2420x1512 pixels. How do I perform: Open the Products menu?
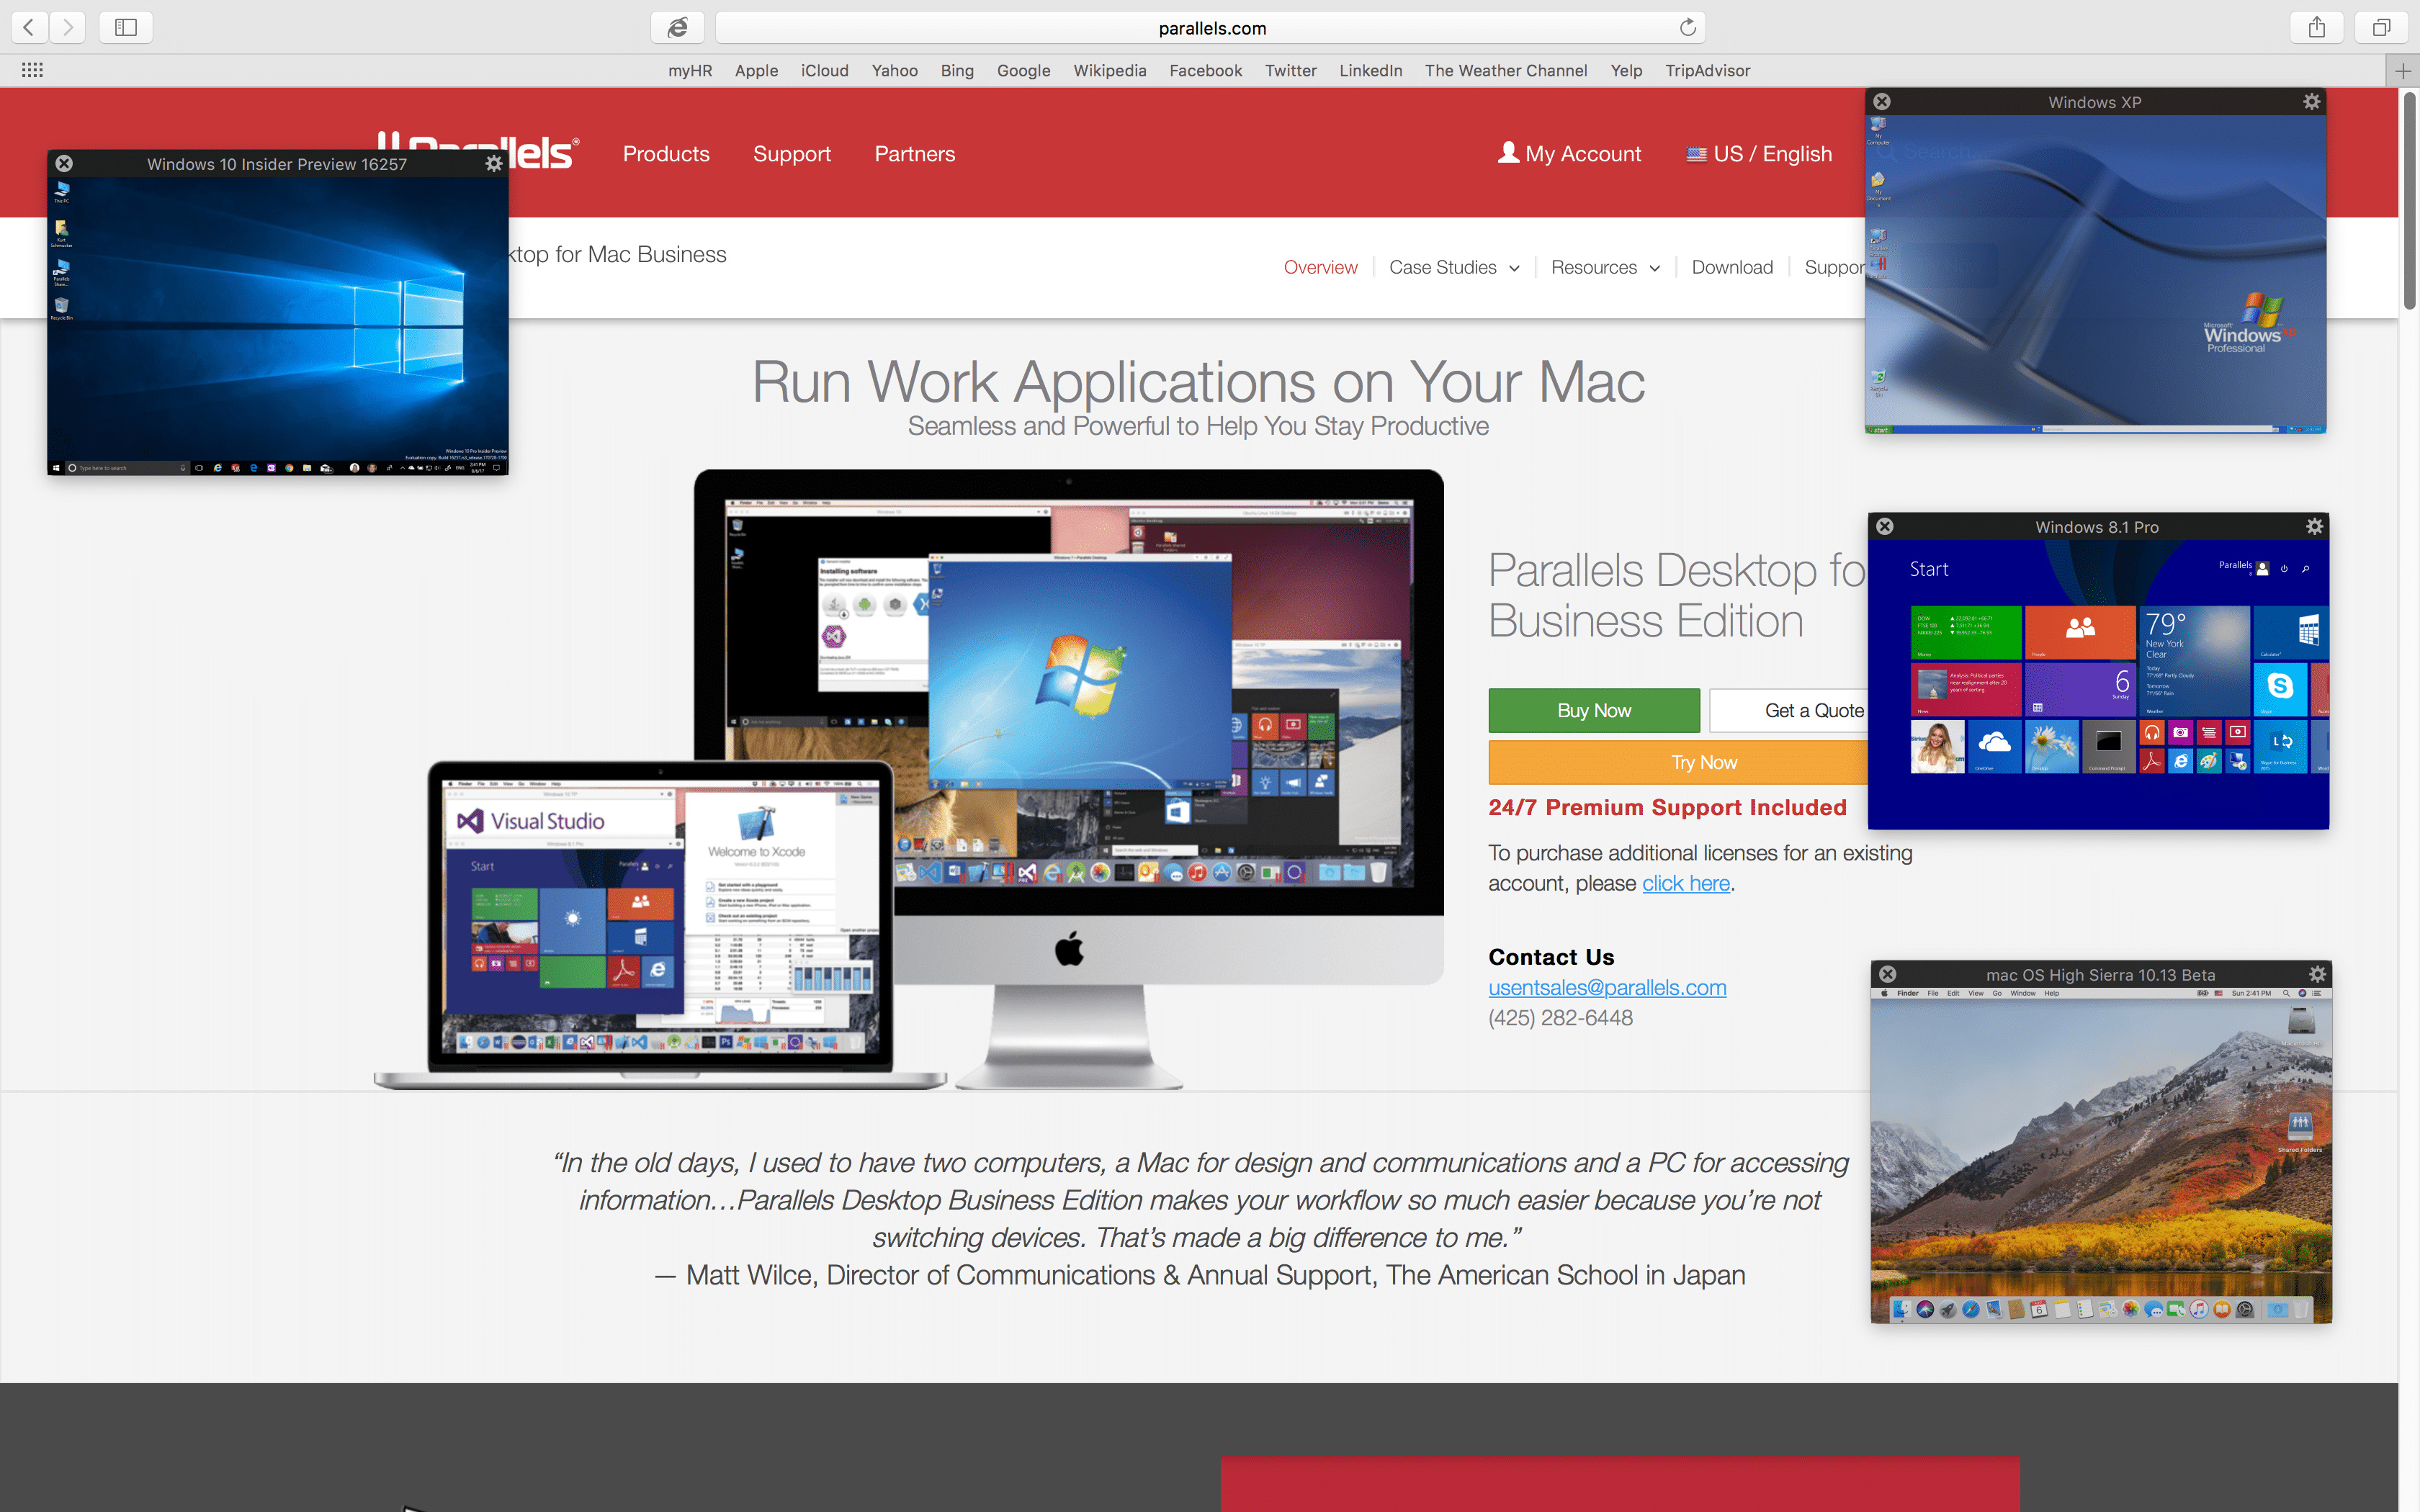tap(666, 154)
